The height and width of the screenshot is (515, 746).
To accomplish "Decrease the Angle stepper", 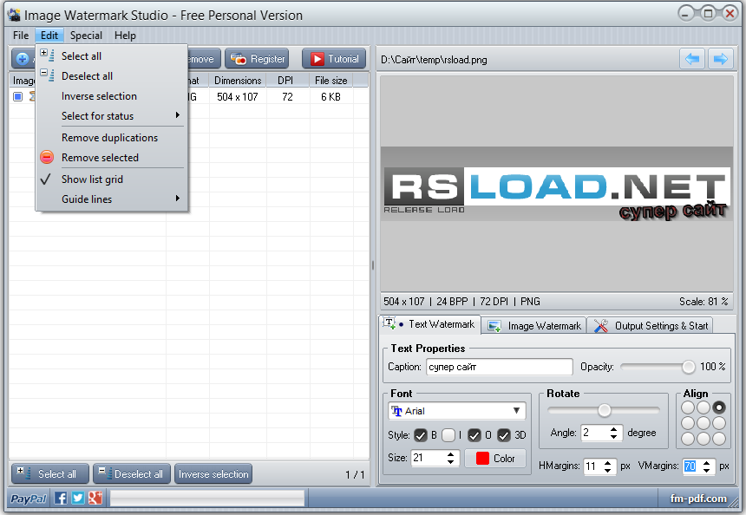I will (614, 437).
